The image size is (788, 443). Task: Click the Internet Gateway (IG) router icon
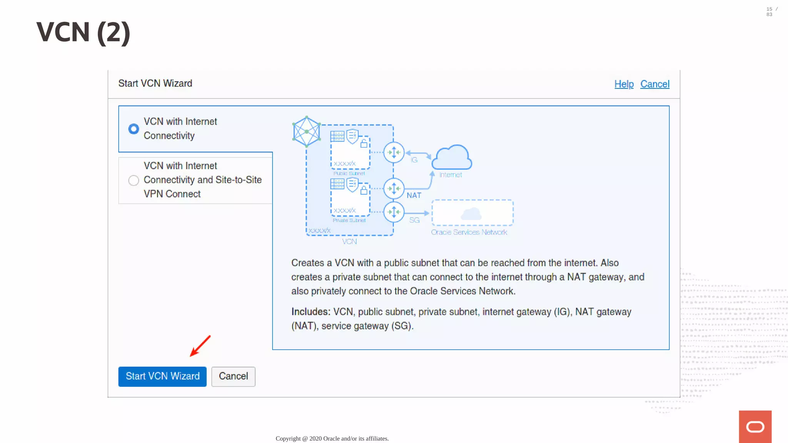[394, 153]
